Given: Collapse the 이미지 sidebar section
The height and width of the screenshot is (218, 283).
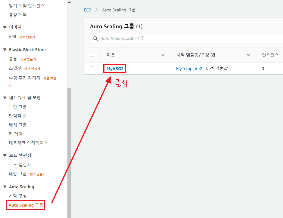Looking at the screenshot, I should click(5, 27).
